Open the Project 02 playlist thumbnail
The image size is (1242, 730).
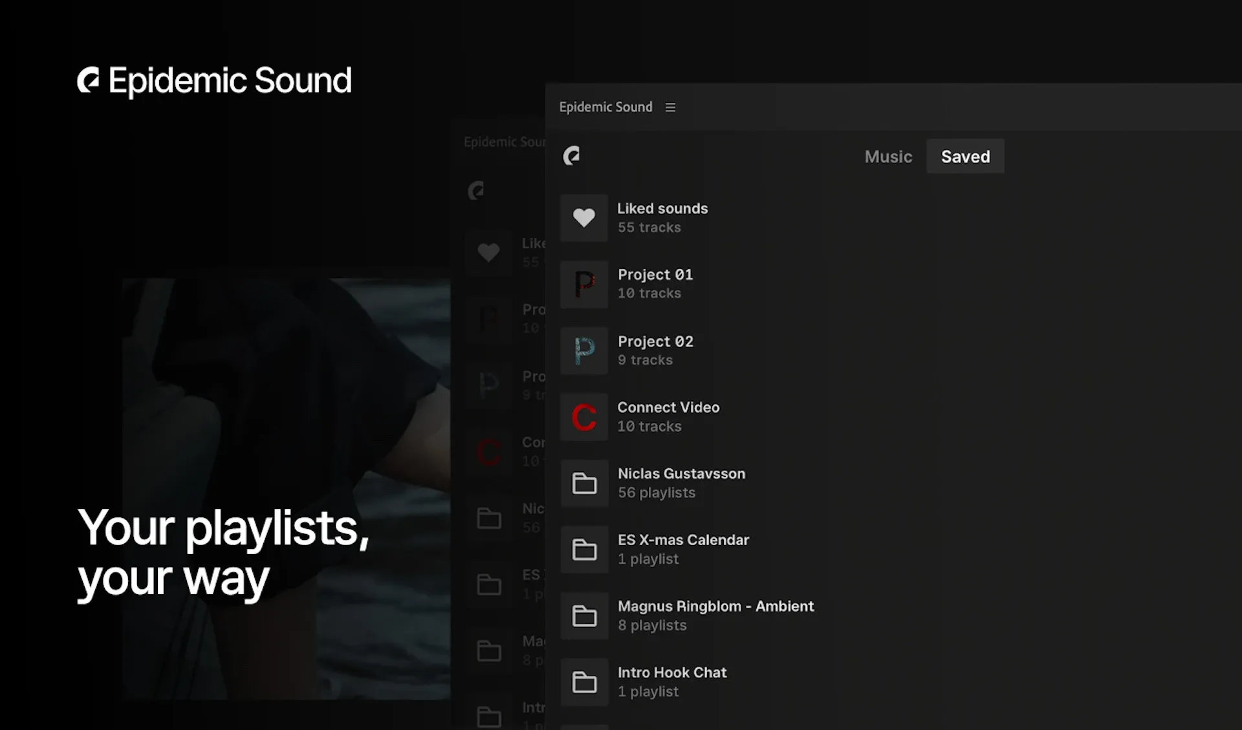(583, 350)
